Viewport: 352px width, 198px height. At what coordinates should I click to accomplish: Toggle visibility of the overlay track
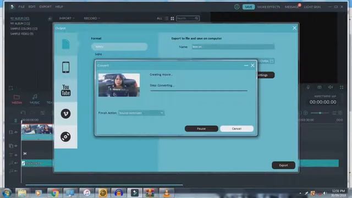(16, 146)
